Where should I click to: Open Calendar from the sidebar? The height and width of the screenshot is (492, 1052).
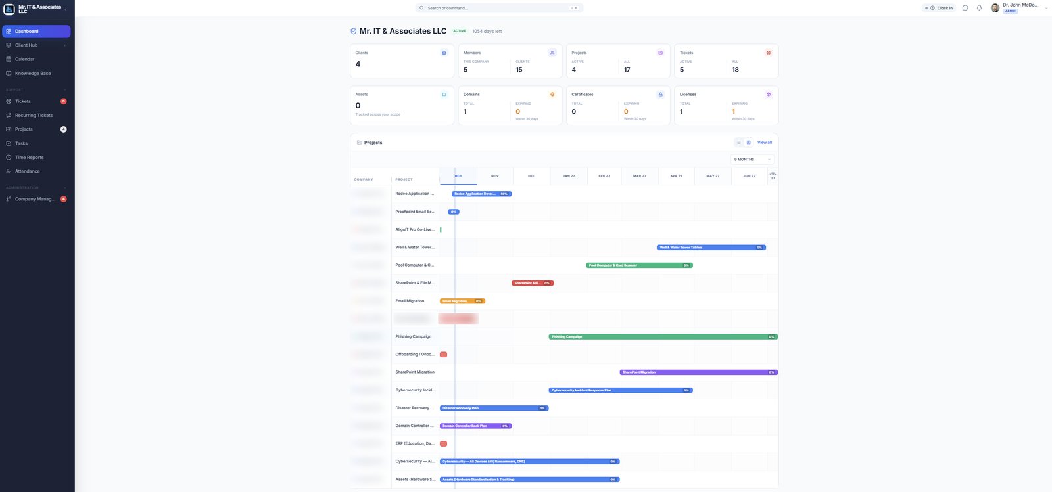point(36,59)
